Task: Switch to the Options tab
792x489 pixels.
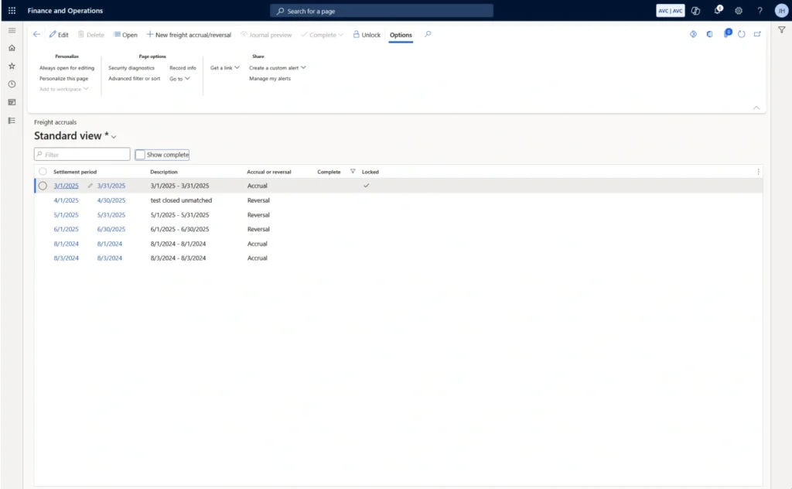Action: 401,35
